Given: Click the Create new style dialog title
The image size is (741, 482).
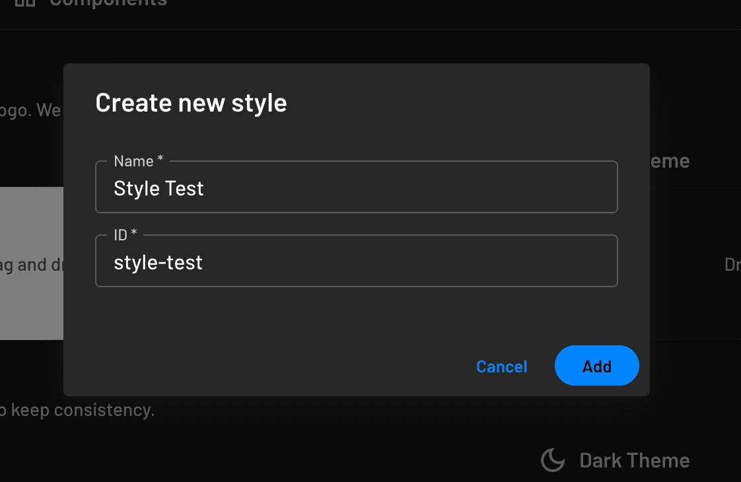Looking at the screenshot, I should pyautogui.click(x=191, y=103).
